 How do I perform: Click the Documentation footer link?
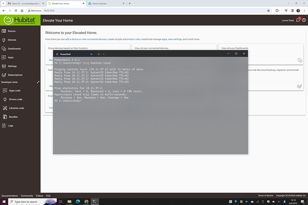pos(10,196)
